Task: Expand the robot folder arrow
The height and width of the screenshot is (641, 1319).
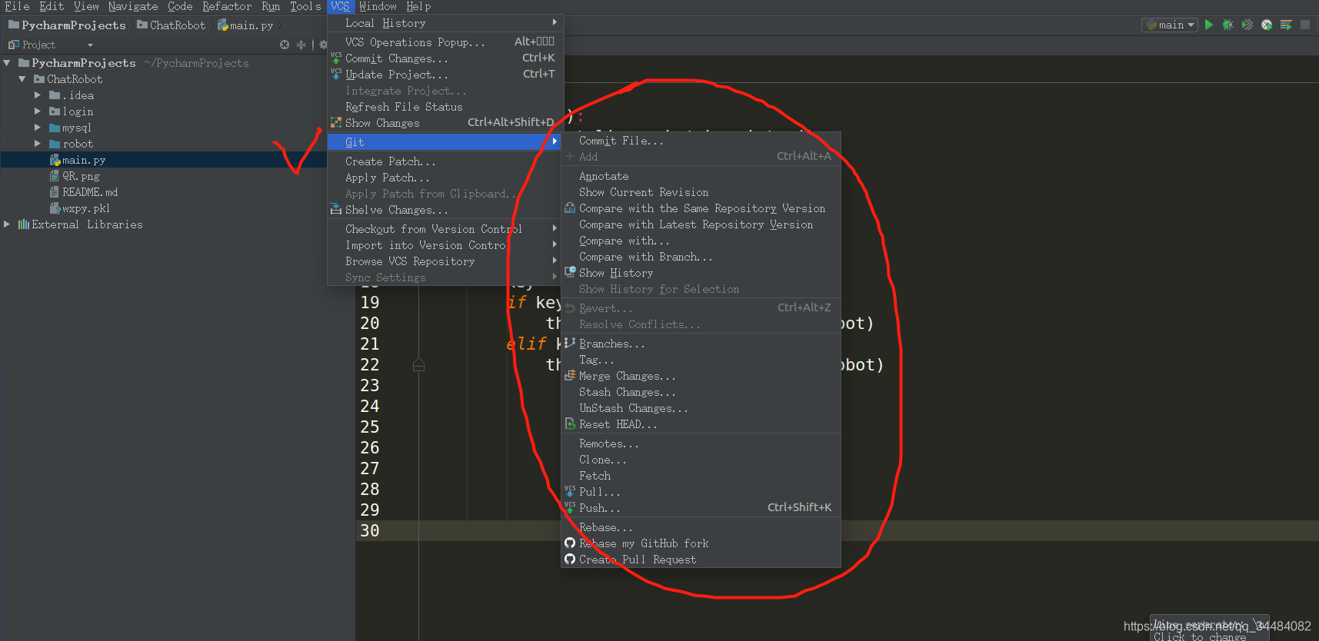Action: (x=38, y=144)
